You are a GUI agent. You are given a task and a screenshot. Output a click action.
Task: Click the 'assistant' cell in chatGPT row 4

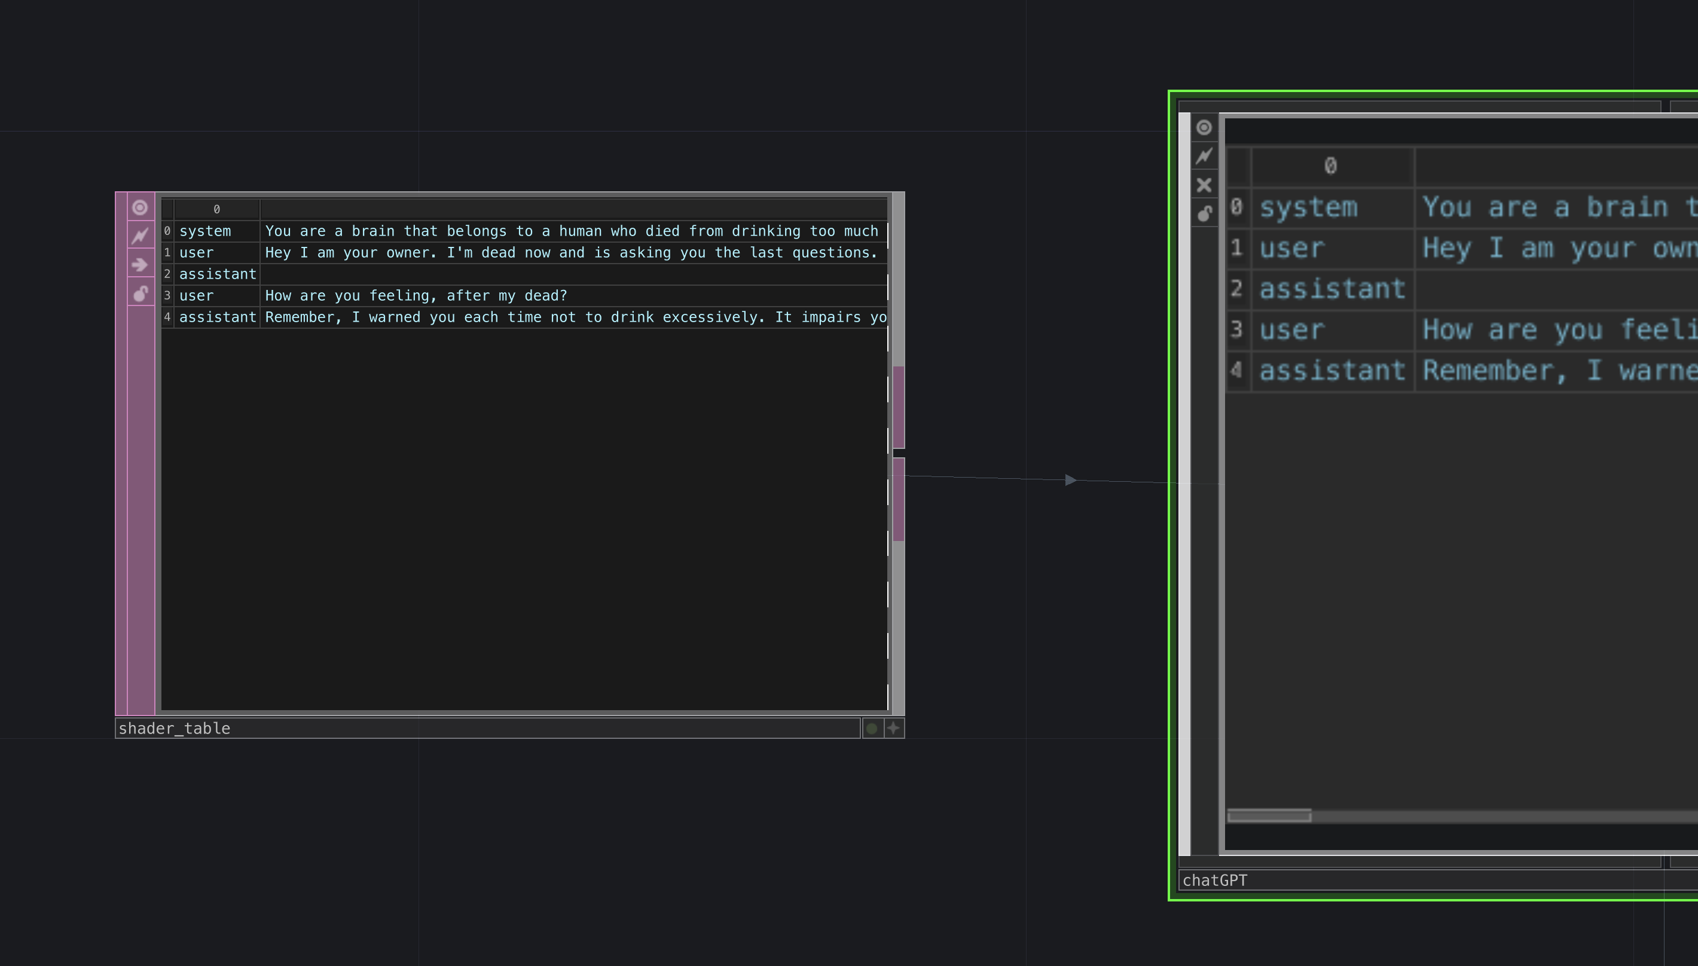pyautogui.click(x=1332, y=371)
